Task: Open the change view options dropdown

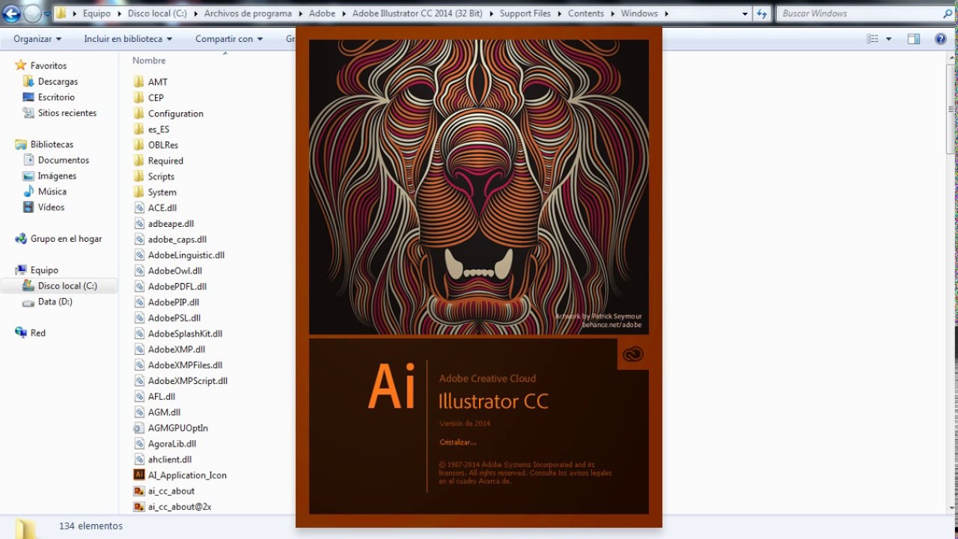Action: click(889, 39)
